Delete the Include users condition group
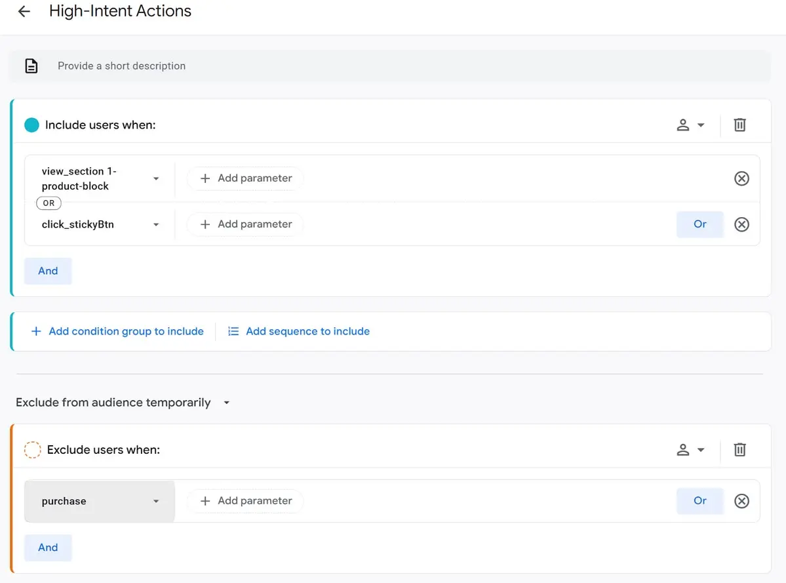Viewport: 786px width, 583px height. pos(740,125)
